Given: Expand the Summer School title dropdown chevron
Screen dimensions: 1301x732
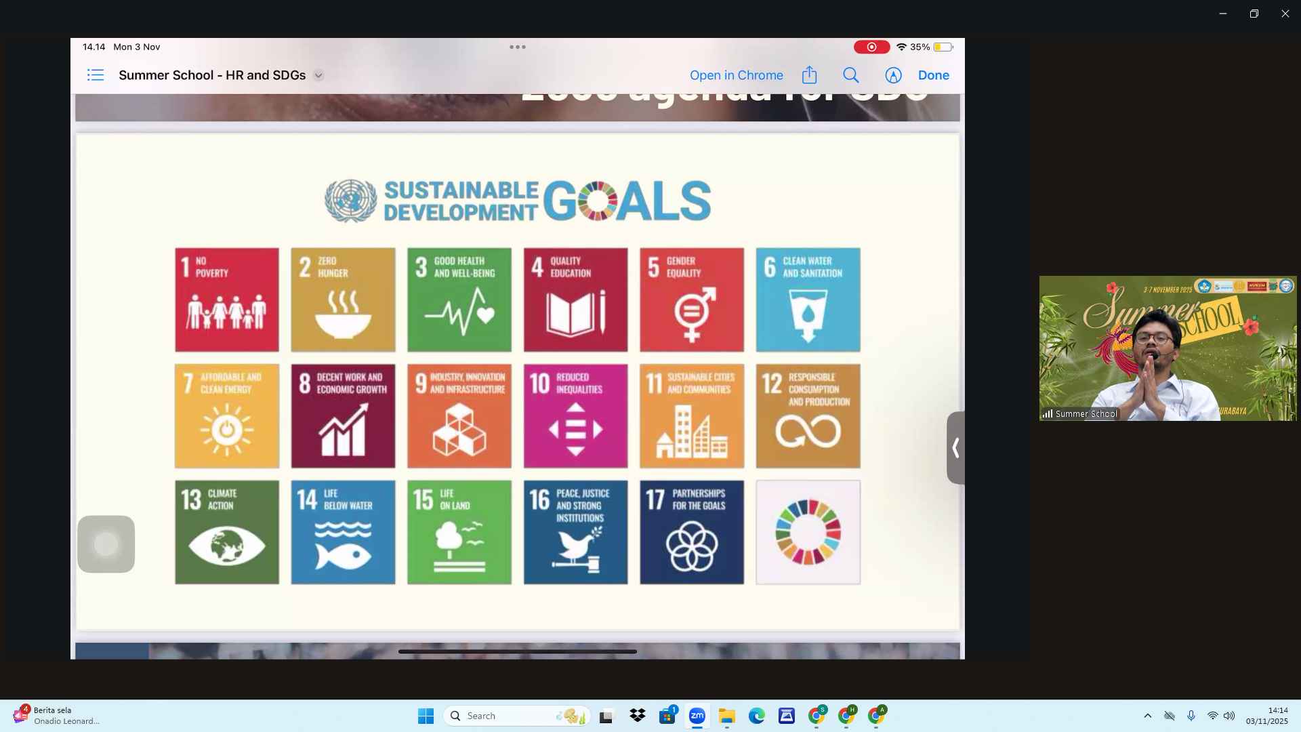Looking at the screenshot, I should point(318,75).
